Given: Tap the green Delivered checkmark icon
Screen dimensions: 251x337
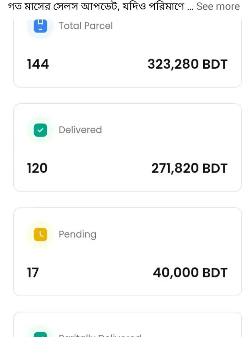Looking at the screenshot, I should click(41, 130).
